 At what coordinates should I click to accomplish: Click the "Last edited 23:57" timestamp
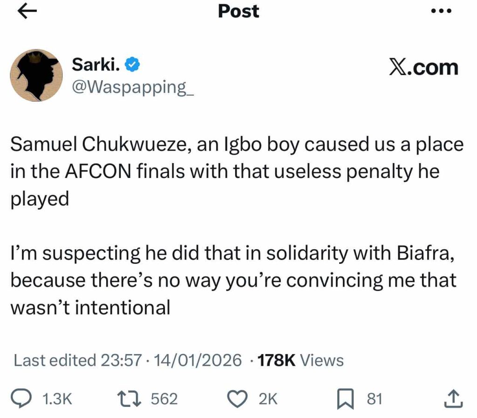coord(77,360)
